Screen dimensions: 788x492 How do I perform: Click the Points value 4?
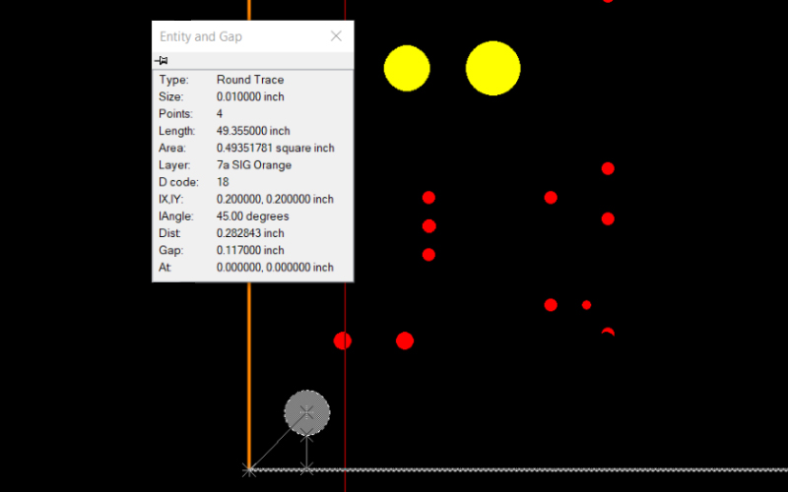(220, 114)
